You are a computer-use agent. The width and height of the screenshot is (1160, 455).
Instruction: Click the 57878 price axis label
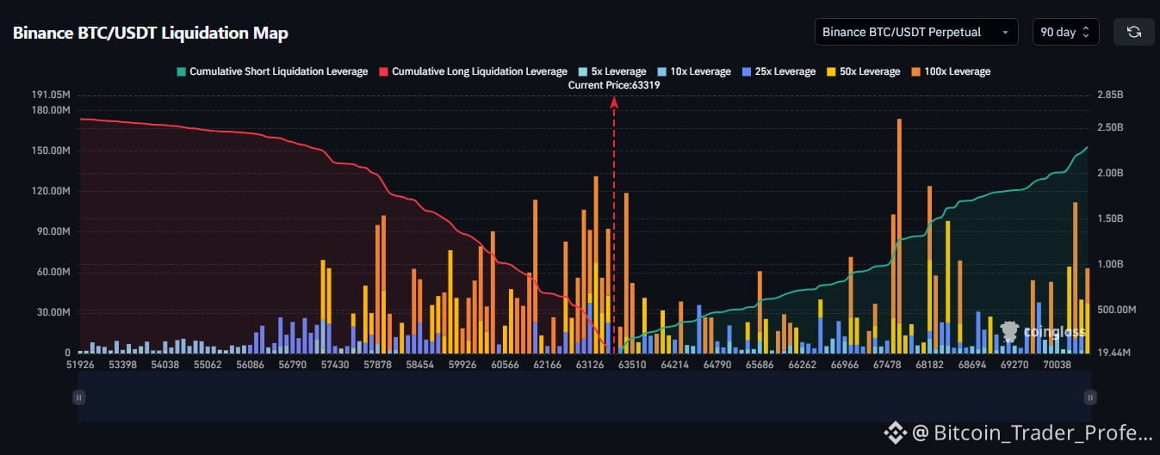click(x=377, y=365)
